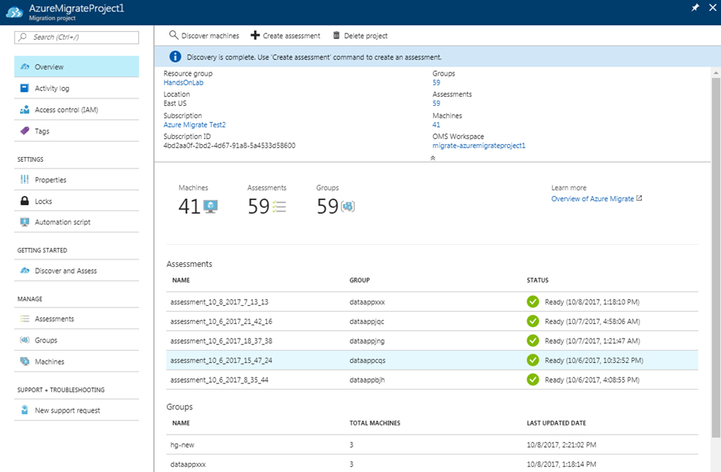
Task: Select row assessment_10_6_2017_21_42_16
Action: point(432,321)
